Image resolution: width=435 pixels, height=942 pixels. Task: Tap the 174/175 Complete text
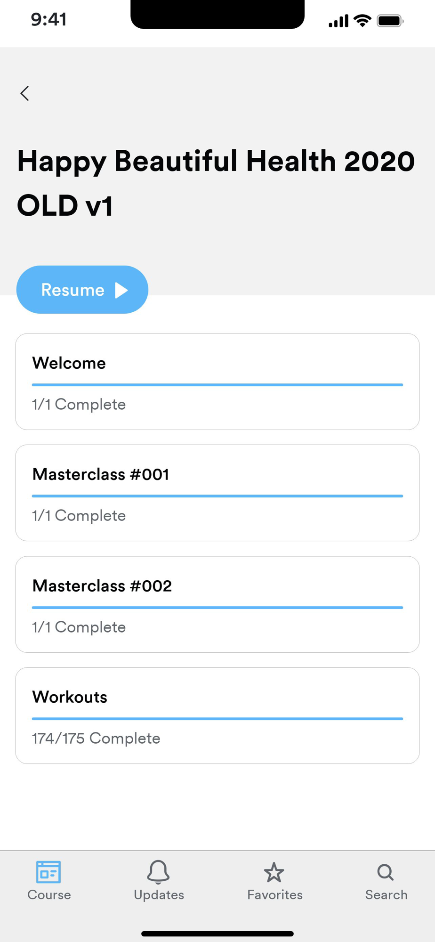96,739
